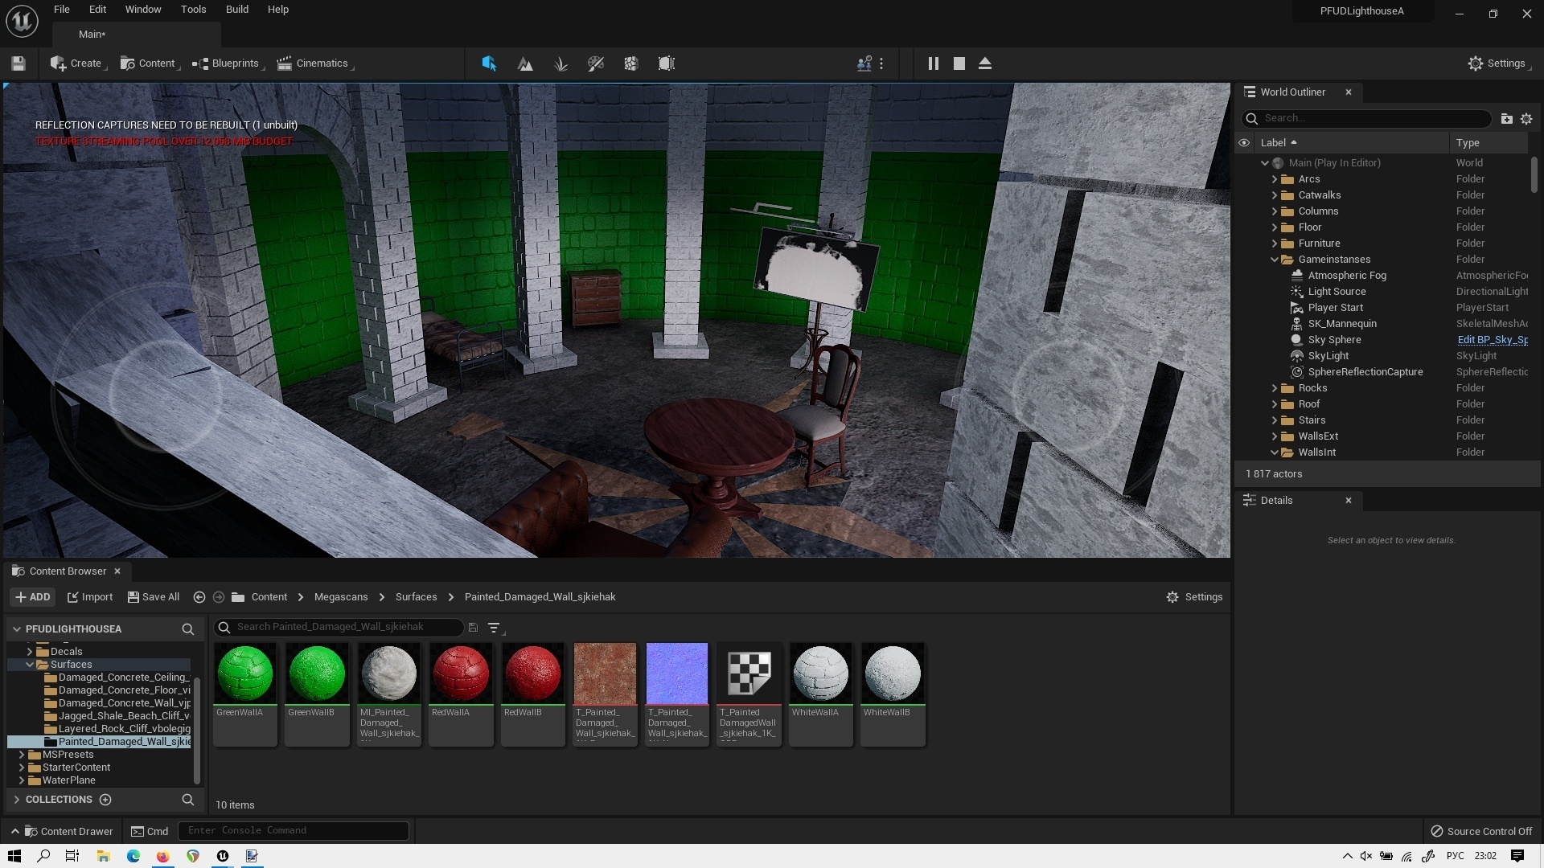Screen dimensions: 1544x868
Task: Open the Build menu
Action: tap(236, 10)
